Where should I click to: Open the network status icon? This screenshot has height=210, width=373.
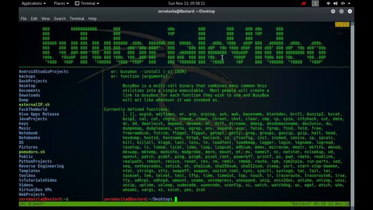[x=328, y=3]
